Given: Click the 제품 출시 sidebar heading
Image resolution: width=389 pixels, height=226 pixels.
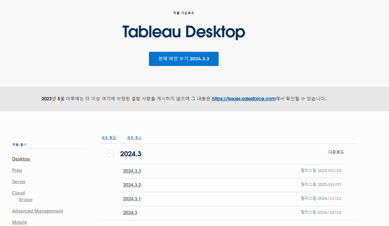Looking at the screenshot, I should point(20,145).
